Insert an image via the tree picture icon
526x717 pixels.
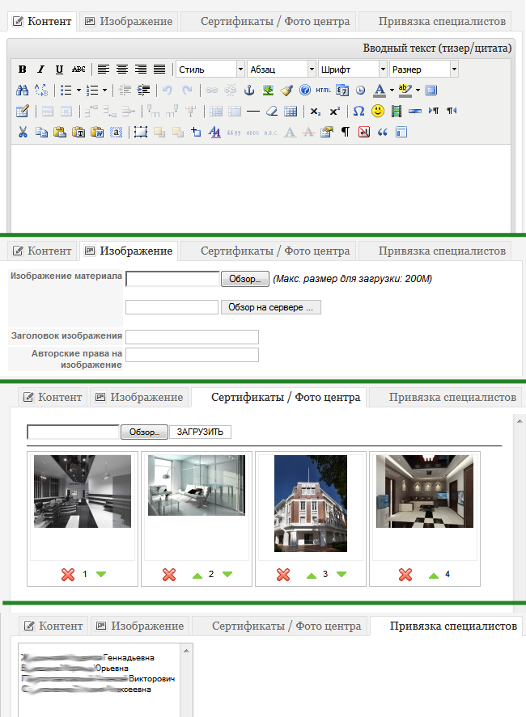268,90
